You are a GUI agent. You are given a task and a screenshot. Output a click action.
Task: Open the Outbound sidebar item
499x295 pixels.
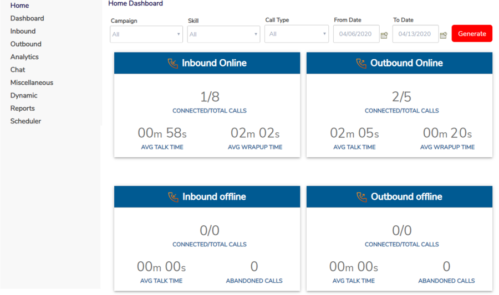click(26, 44)
